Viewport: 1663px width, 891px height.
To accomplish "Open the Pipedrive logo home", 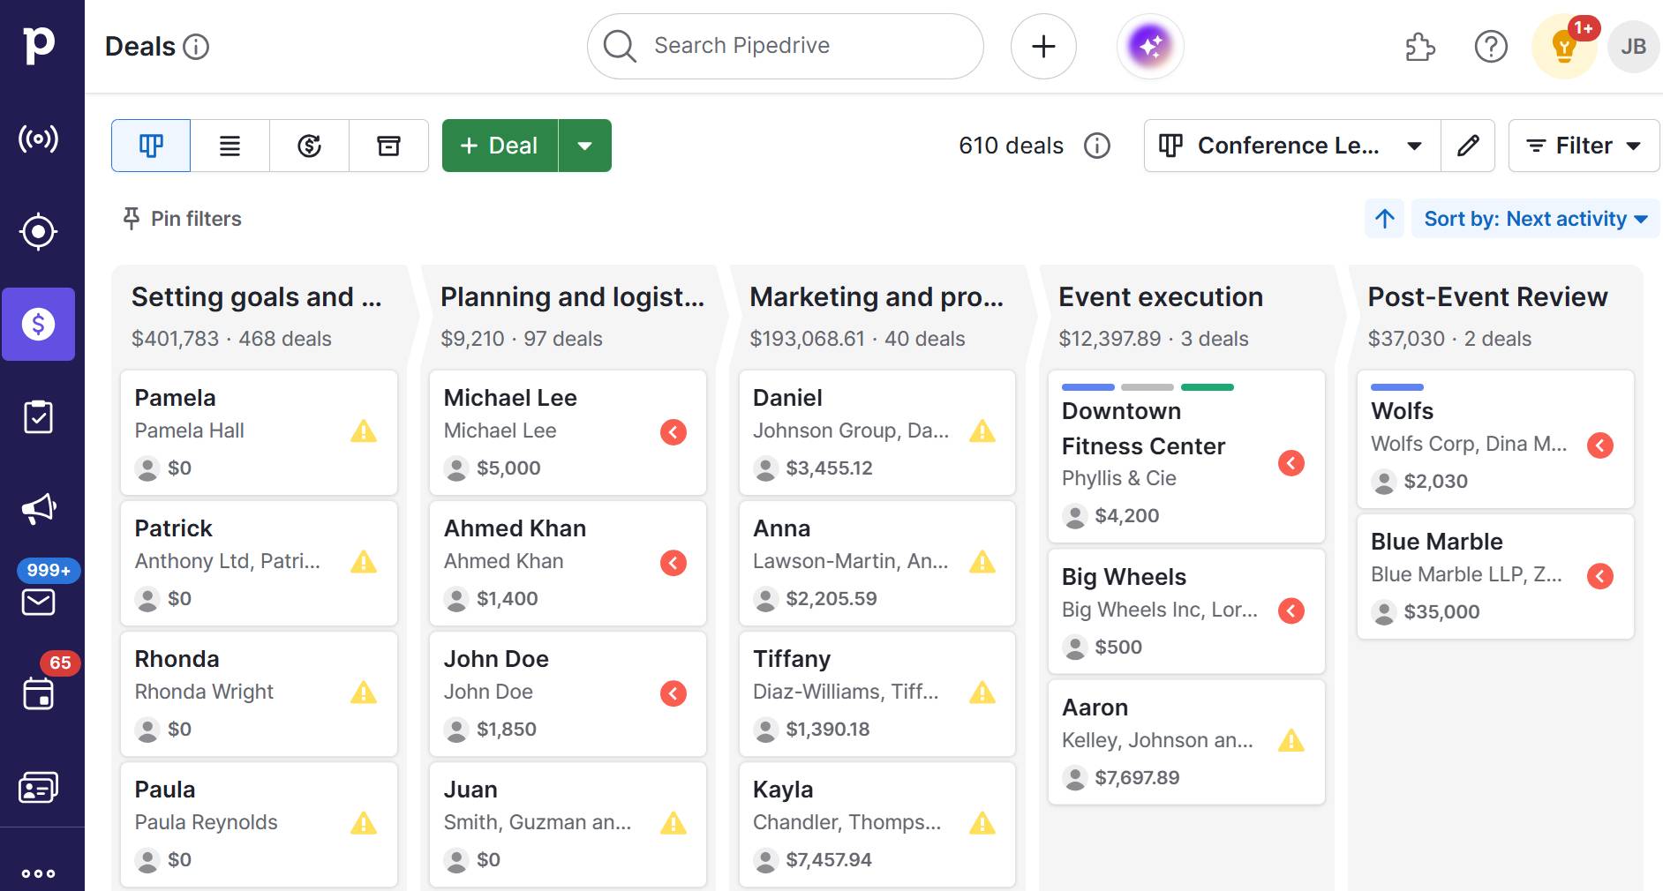I will point(39,45).
